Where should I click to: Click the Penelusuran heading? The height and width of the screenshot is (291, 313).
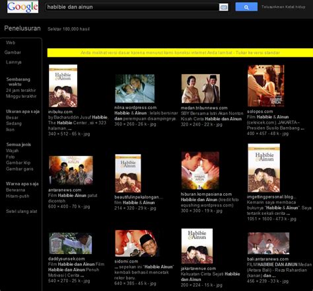tap(22, 28)
